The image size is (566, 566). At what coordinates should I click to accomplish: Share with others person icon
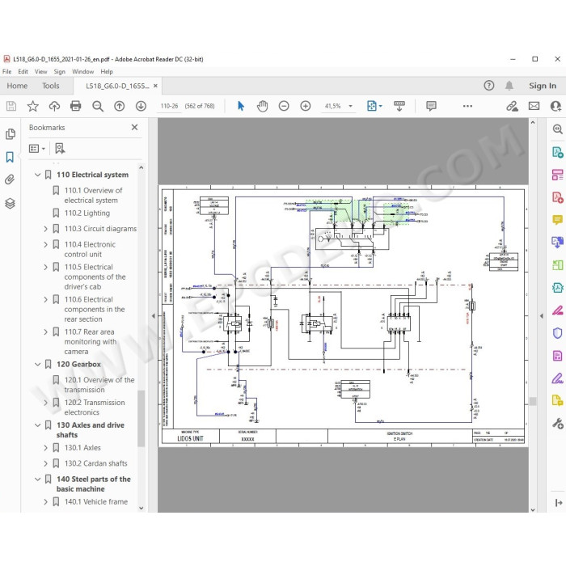[x=555, y=106]
